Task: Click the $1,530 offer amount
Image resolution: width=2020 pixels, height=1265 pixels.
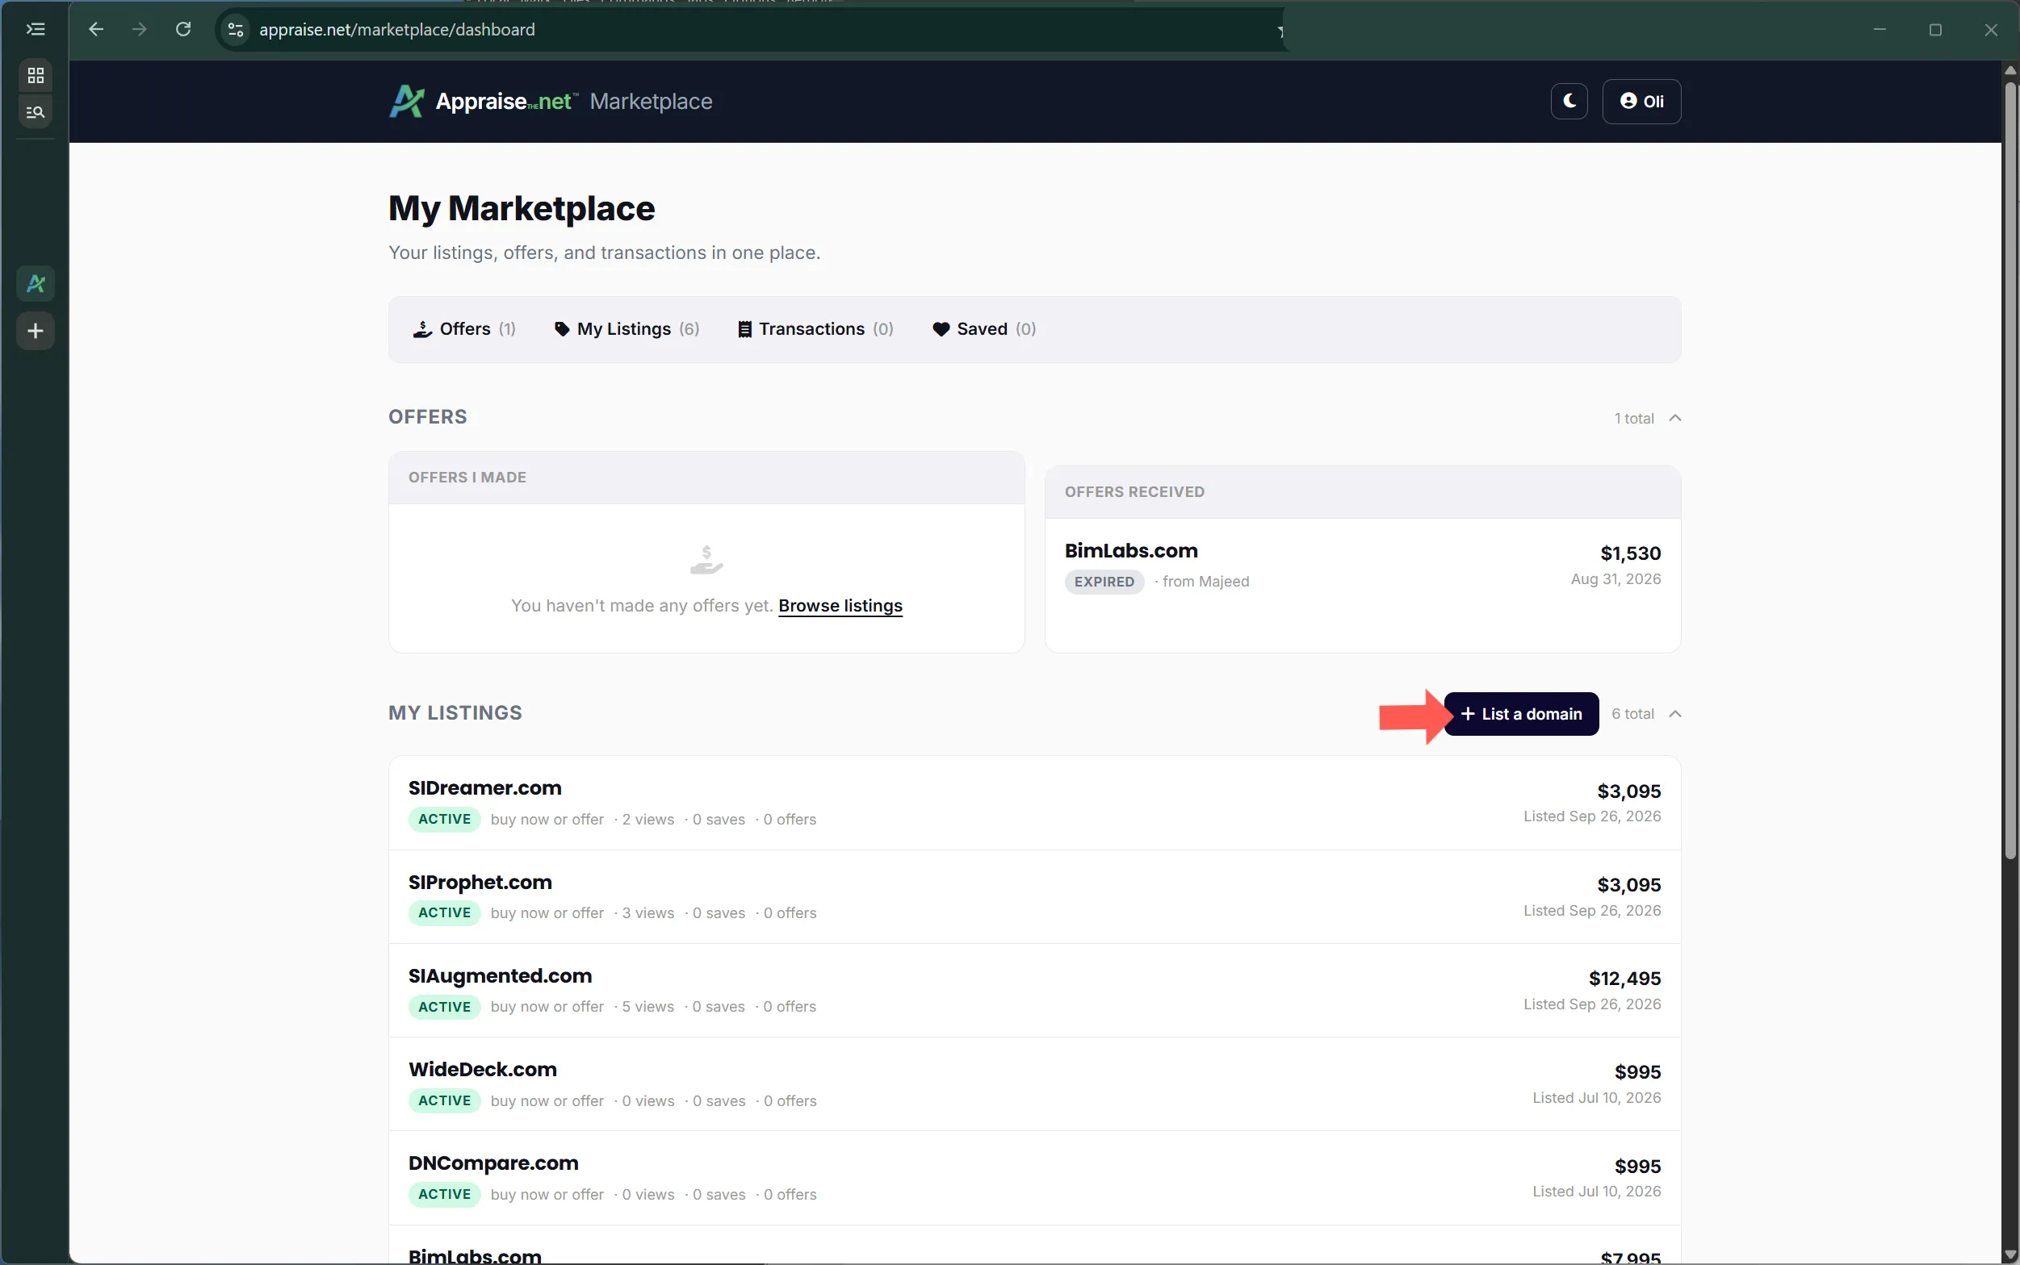Action: 1630,553
